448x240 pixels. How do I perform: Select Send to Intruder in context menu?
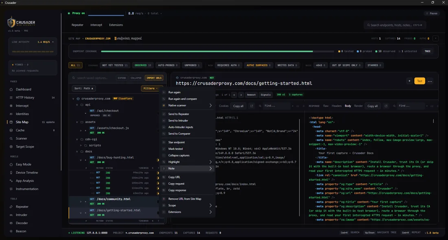pyautogui.click(x=187, y=121)
